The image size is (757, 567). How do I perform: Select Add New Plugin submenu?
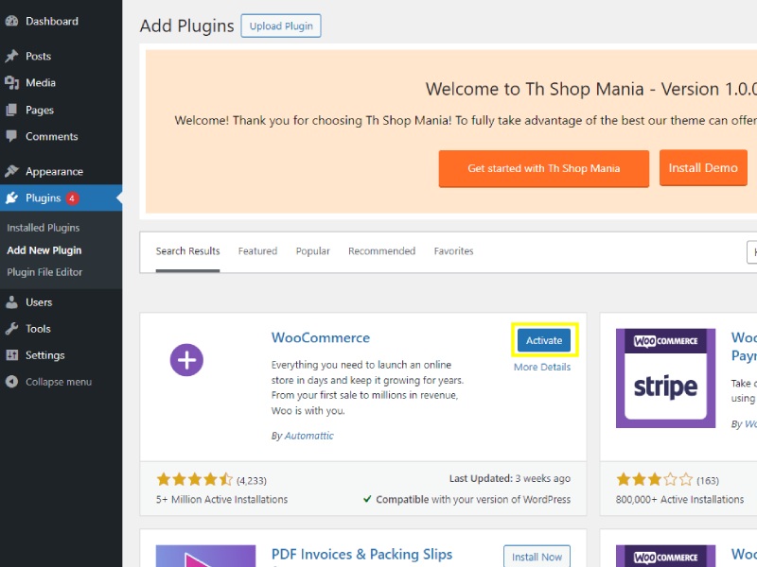tap(44, 250)
